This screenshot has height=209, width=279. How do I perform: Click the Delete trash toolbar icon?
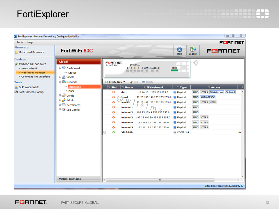pos(143,82)
